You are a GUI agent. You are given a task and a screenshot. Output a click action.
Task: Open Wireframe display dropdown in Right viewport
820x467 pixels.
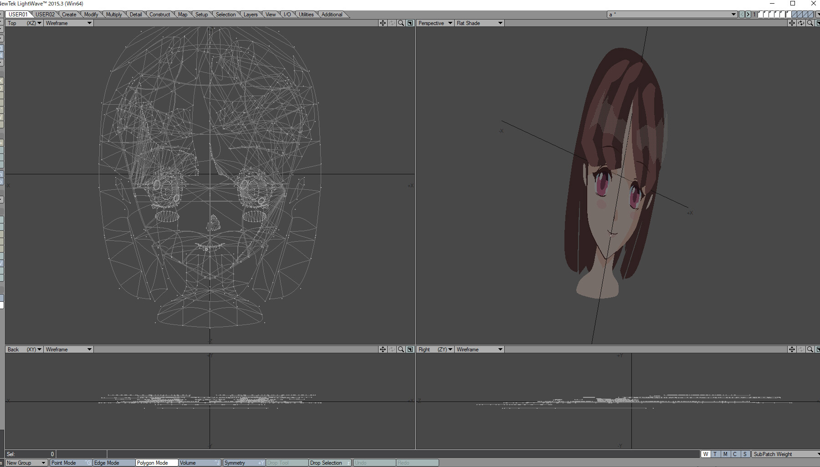(x=480, y=350)
